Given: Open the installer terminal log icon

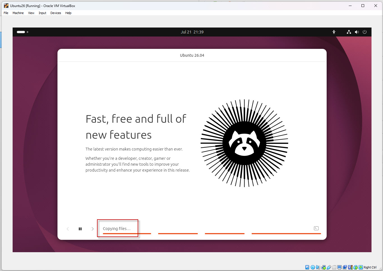Looking at the screenshot, I should pyautogui.click(x=316, y=228).
